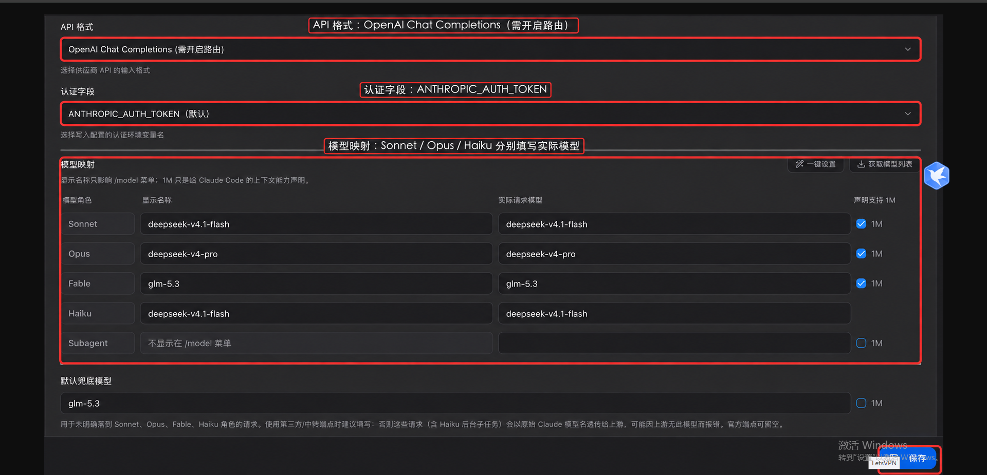Click the Sonnet role label
The width and height of the screenshot is (987, 475).
(x=98, y=224)
